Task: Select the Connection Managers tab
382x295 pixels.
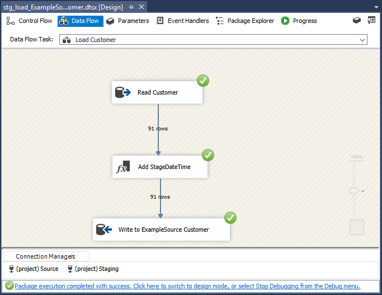Action: [45, 256]
